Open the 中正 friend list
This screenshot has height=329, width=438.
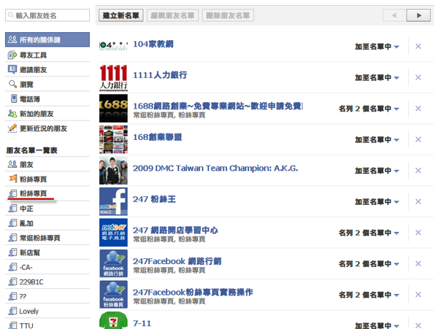point(47,209)
